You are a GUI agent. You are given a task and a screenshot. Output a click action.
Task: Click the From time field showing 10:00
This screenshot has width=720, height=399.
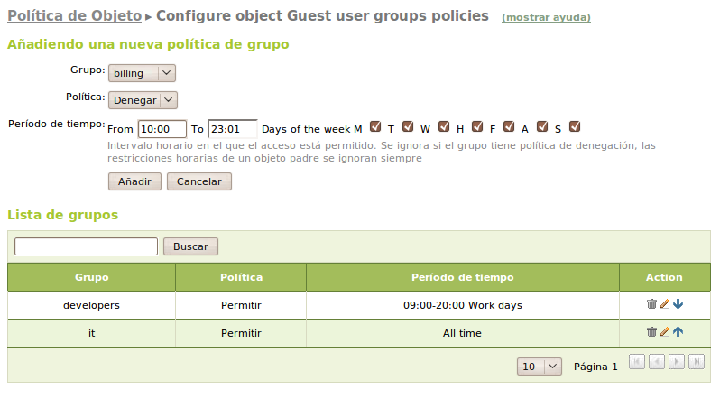pyautogui.click(x=162, y=129)
